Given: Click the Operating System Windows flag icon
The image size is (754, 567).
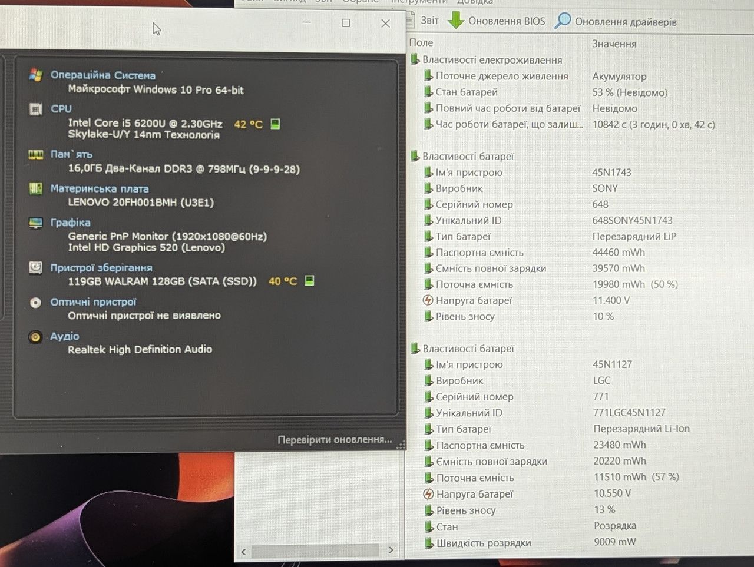Looking at the screenshot, I should click(35, 75).
